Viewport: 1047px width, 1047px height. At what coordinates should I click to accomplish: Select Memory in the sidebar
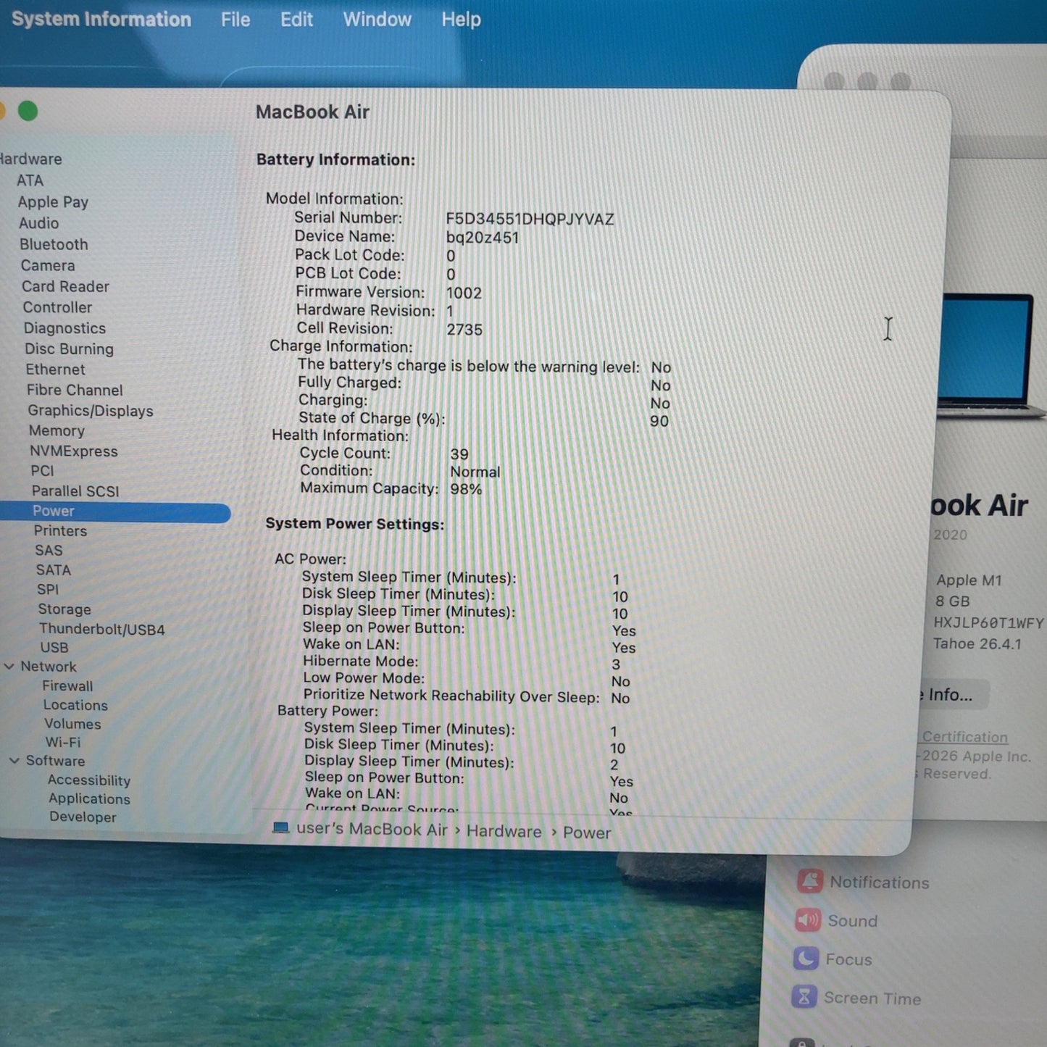[x=57, y=430]
